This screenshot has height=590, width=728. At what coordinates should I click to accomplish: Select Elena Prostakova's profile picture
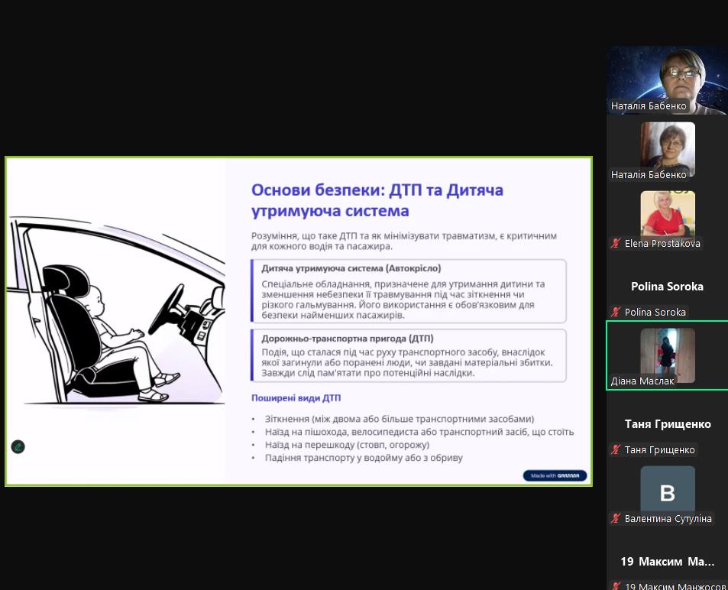coord(667,214)
